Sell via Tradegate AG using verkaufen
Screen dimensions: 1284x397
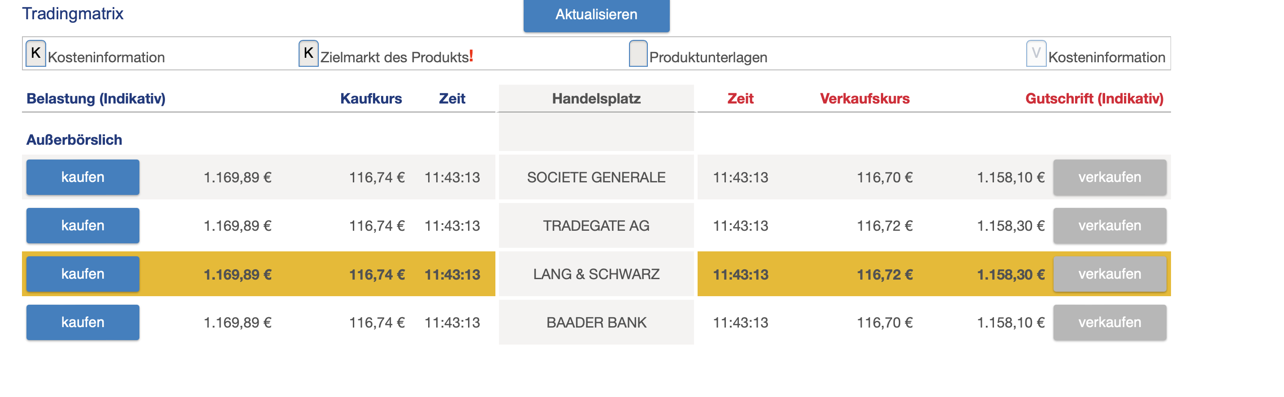click(x=1109, y=226)
